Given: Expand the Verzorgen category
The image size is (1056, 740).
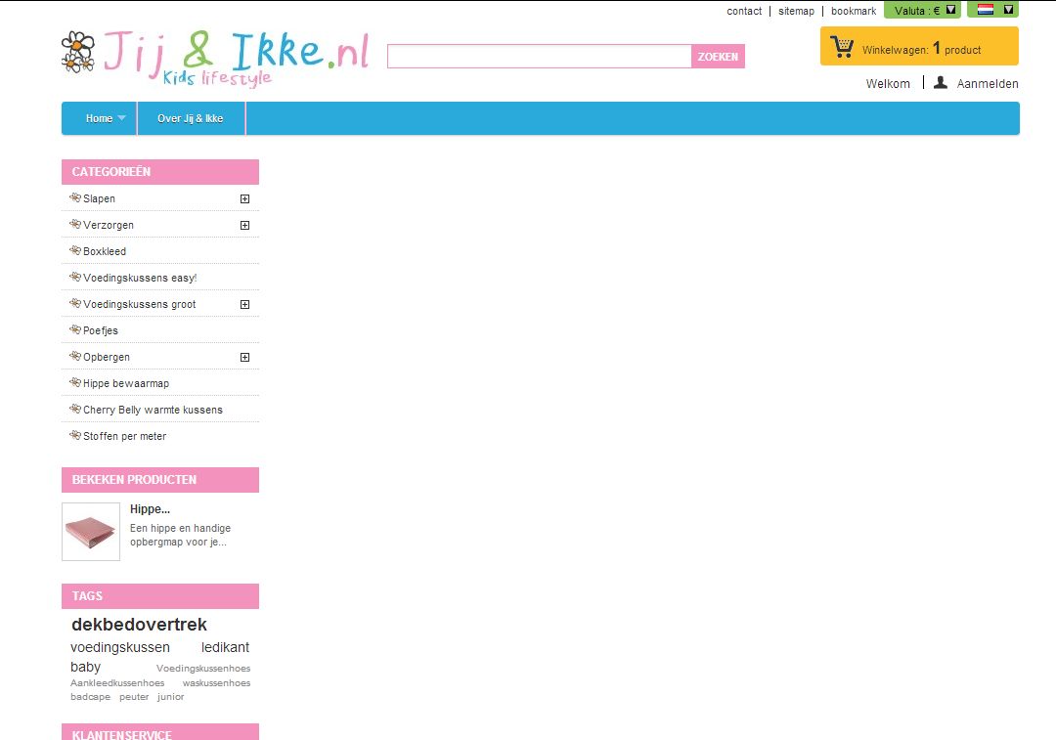Looking at the screenshot, I should [245, 225].
